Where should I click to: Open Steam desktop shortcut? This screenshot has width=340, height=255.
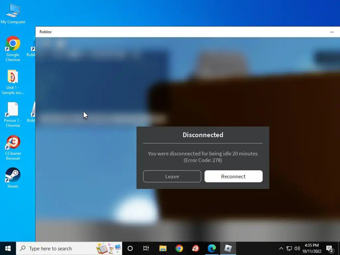click(x=13, y=178)
